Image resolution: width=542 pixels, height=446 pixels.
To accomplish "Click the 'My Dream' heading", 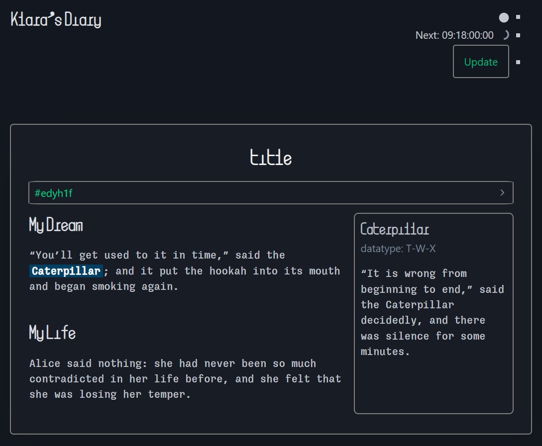I will (56, 225).
